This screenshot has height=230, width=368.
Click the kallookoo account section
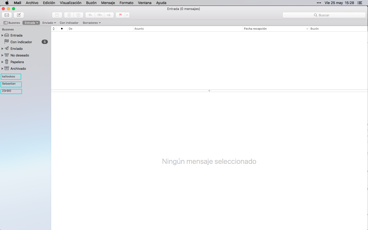[11, 77]
